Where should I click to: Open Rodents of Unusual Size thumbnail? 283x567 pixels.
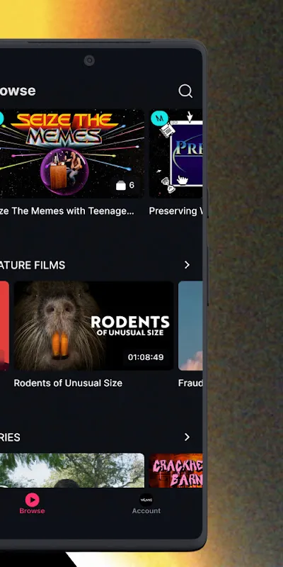tap(93, 326)
